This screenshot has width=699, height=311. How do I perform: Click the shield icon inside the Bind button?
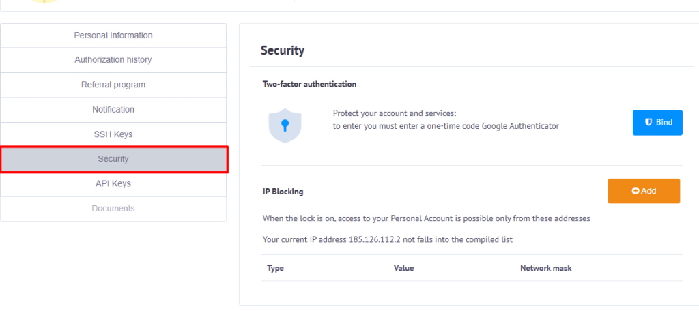pos(648,123)
